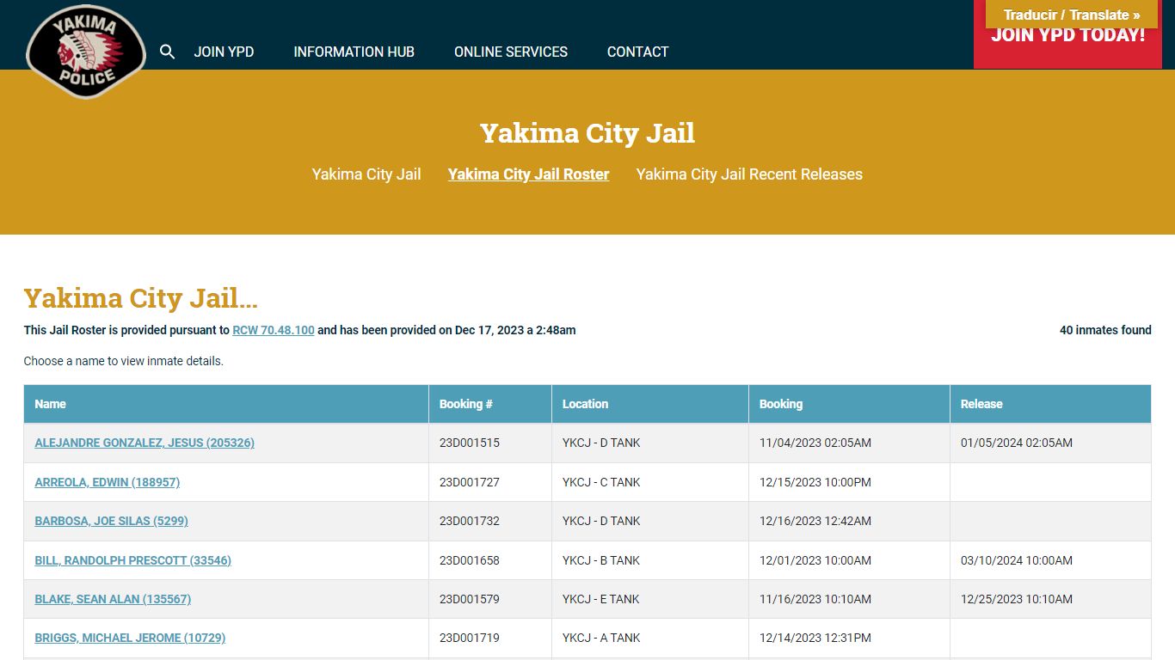Open BARBOSA, JOE SILAS inmate record
Viewport: 1175px width, 660px height.
(111, 521)
